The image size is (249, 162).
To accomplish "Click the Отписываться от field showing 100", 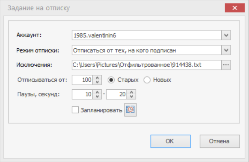I will (x=82, y=80).
